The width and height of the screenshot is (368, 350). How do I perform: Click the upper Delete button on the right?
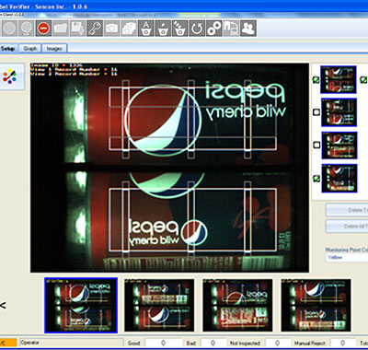(347, 210)
